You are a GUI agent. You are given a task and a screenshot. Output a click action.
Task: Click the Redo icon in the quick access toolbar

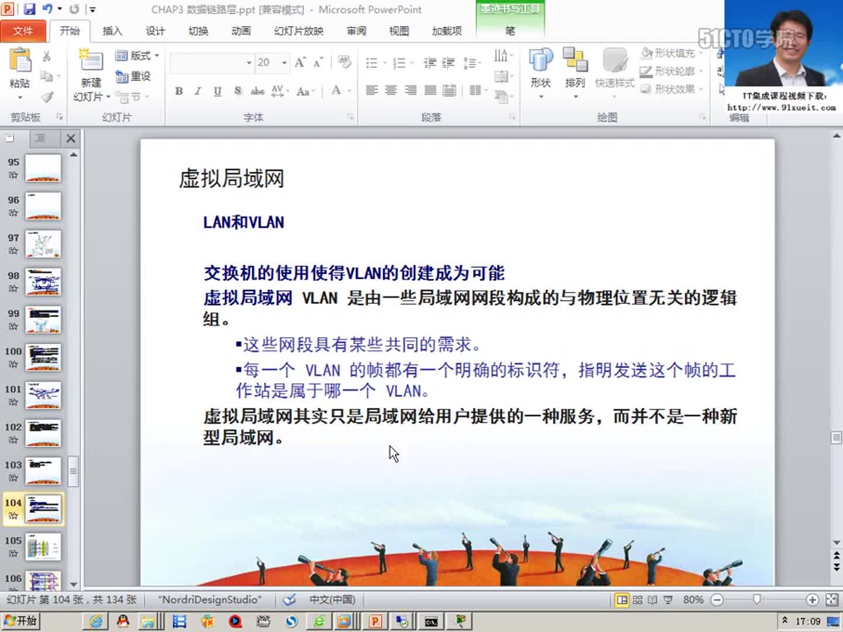[74, 9]
